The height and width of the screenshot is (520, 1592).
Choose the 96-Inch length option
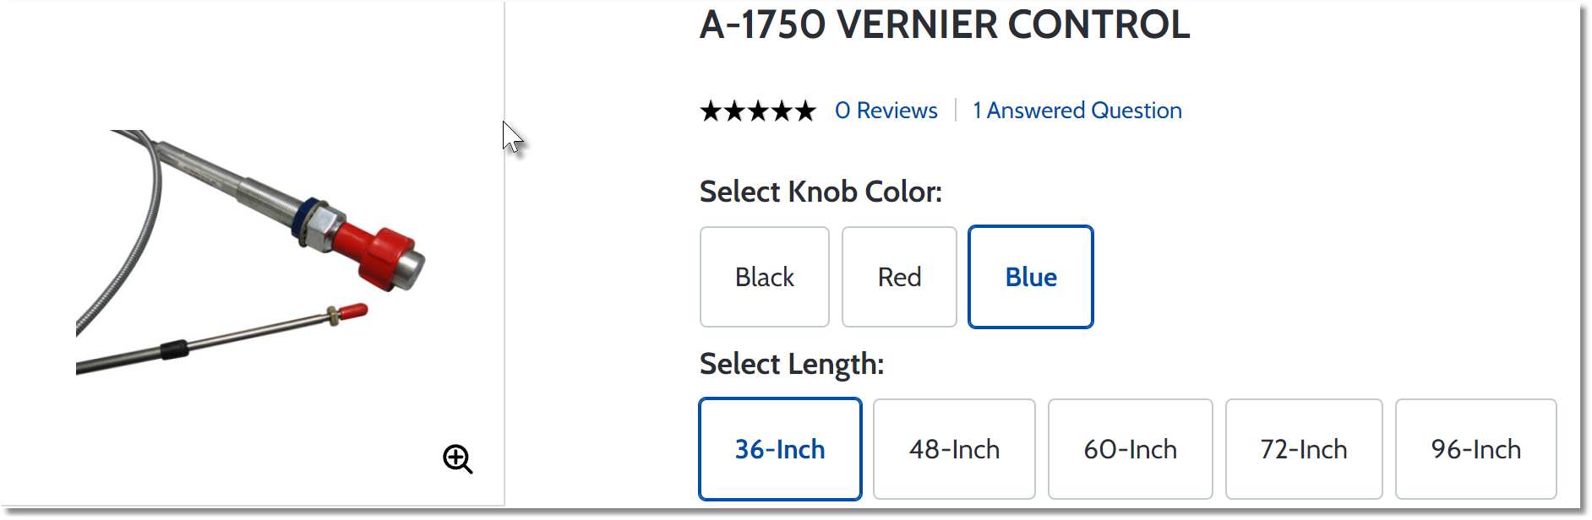pyautogui.click(x=1476, y=449)
